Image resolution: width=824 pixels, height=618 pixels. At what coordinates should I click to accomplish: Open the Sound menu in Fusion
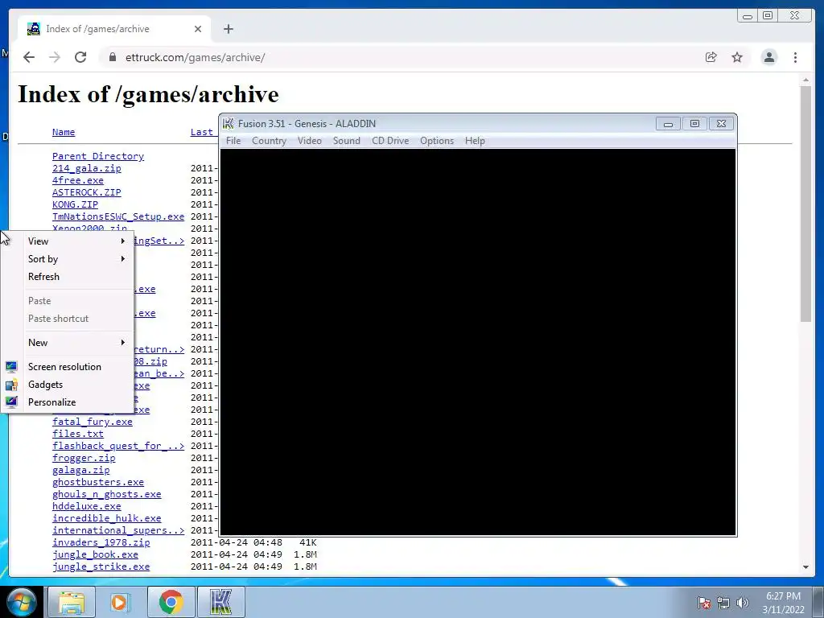[346, 141]
